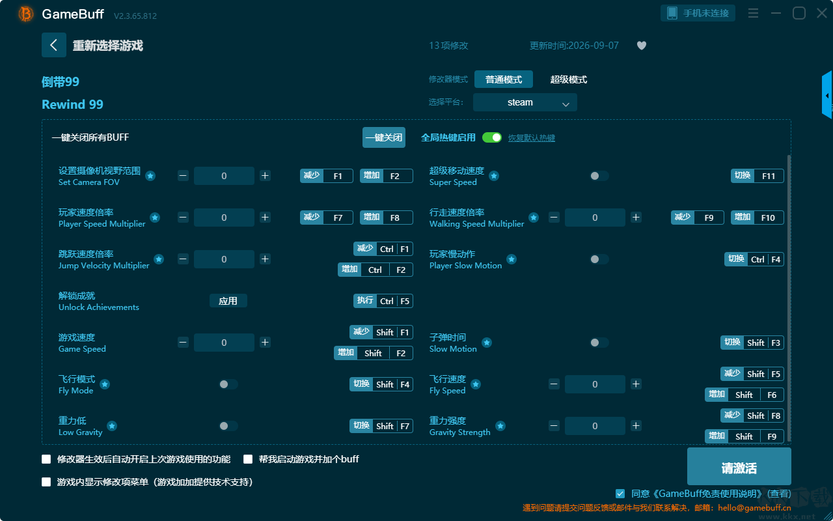Image resolution: width=833 pixels, height=521 pixels.
Task: Open the hamburger menu icon
Action: (753, 13)
